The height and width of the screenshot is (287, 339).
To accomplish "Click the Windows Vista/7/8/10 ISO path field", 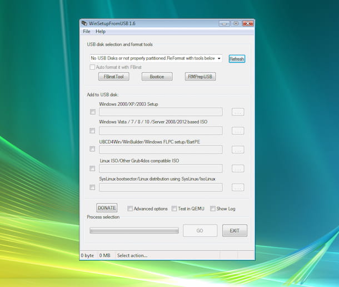I will point(161,130).
